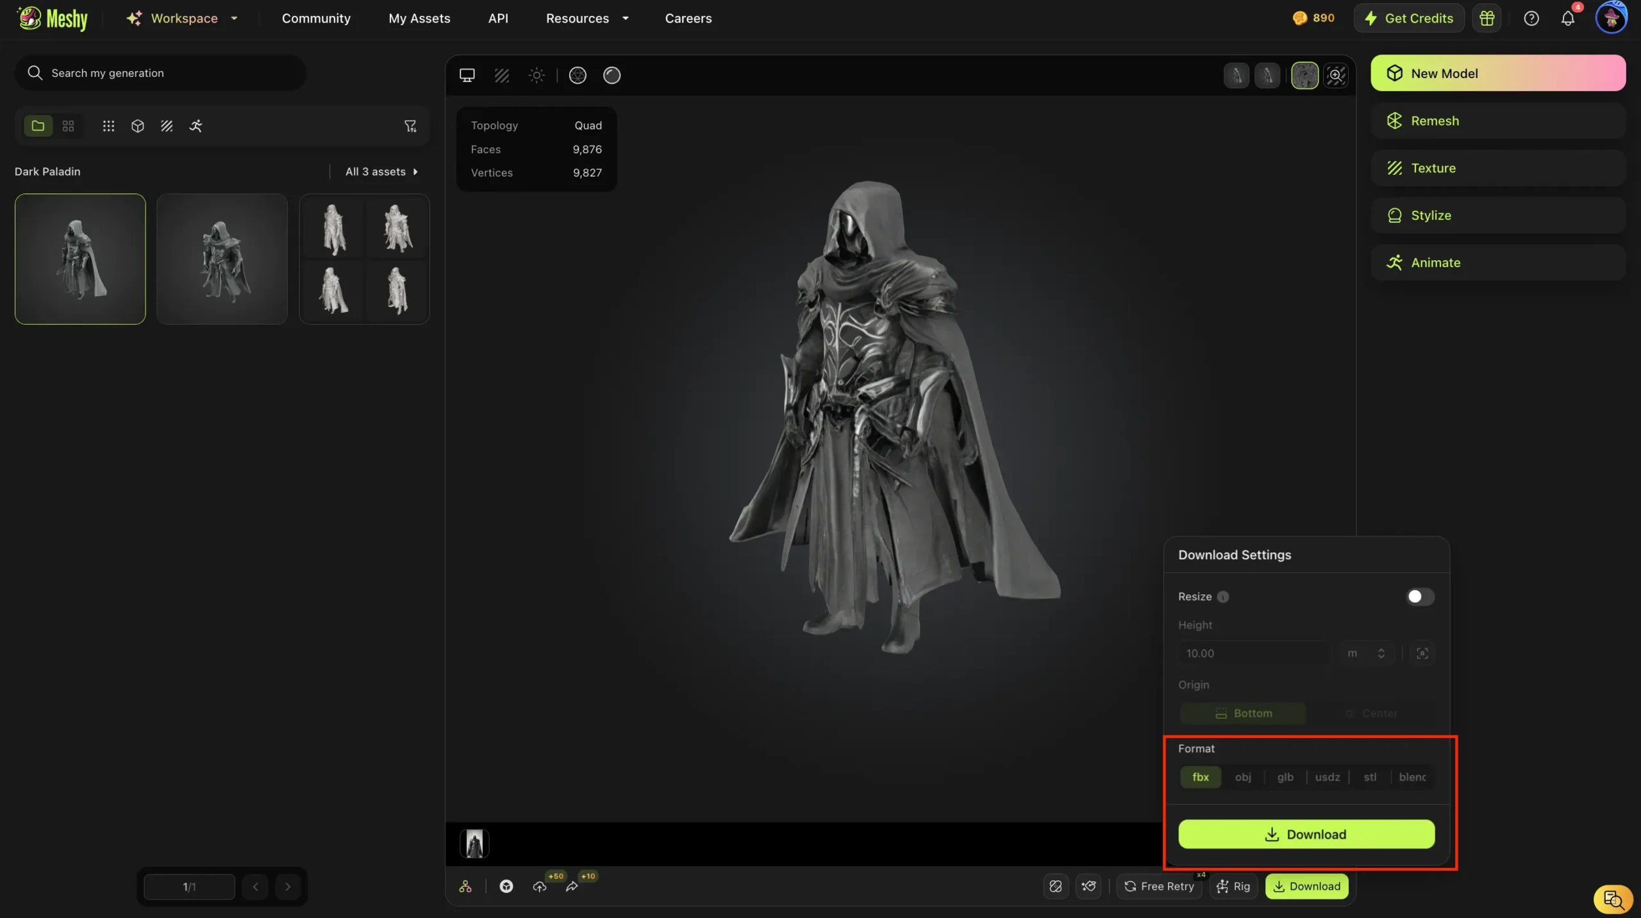Open the filter and sort icon in asset panel

[x=410, y=126]
